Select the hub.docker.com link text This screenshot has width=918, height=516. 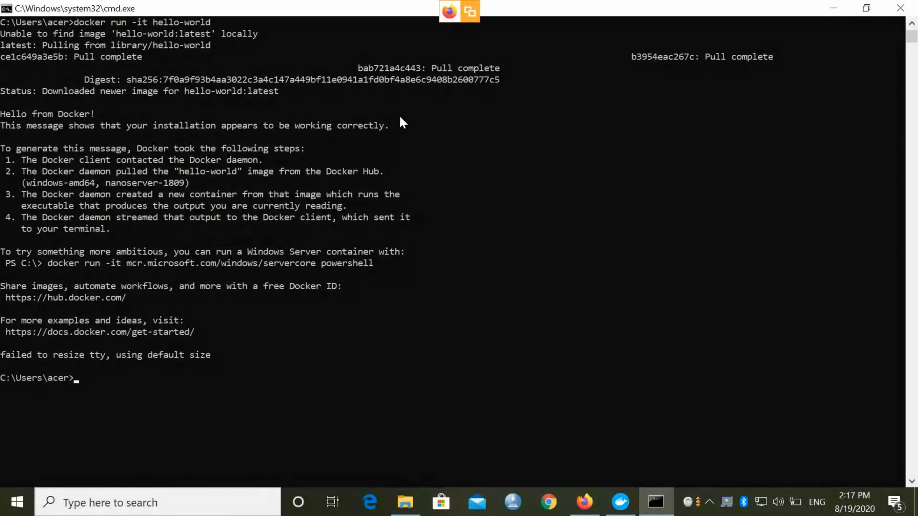pyautogui.click(x=66, y=297)
